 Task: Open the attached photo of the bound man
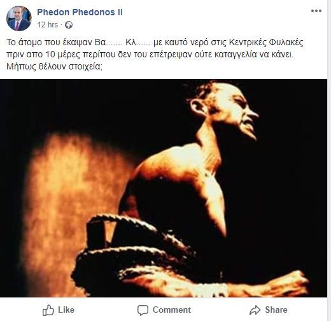coord(164,188)
